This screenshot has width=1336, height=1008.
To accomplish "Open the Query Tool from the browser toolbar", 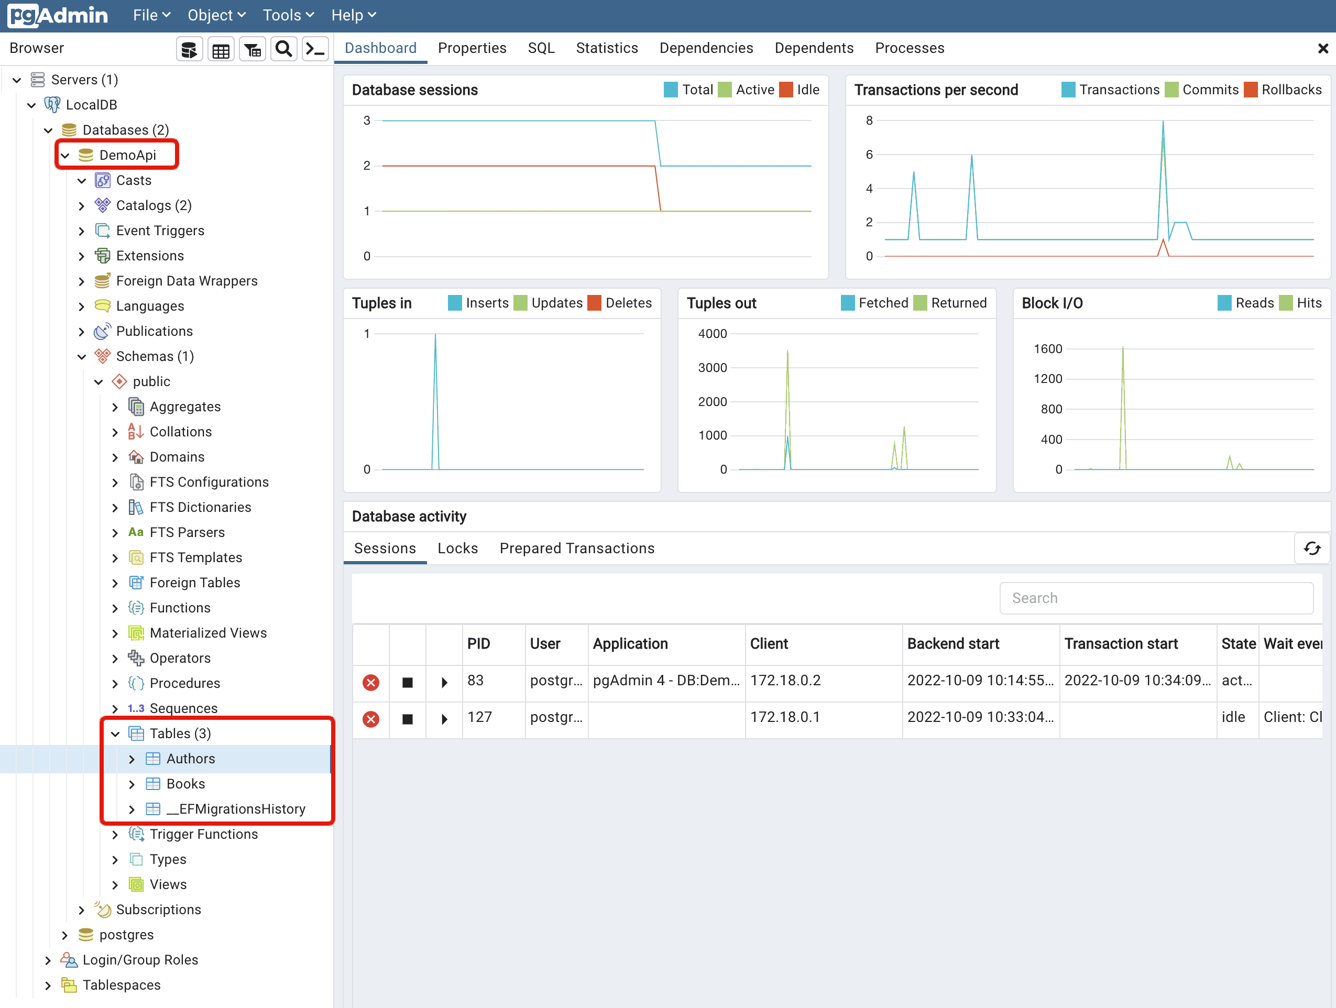I will [x=315, y=48].
